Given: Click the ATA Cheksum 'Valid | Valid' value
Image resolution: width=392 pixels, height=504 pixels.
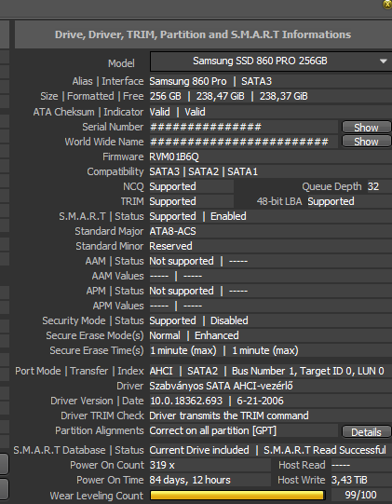Looking at the screenshot, I should [177, 112].
